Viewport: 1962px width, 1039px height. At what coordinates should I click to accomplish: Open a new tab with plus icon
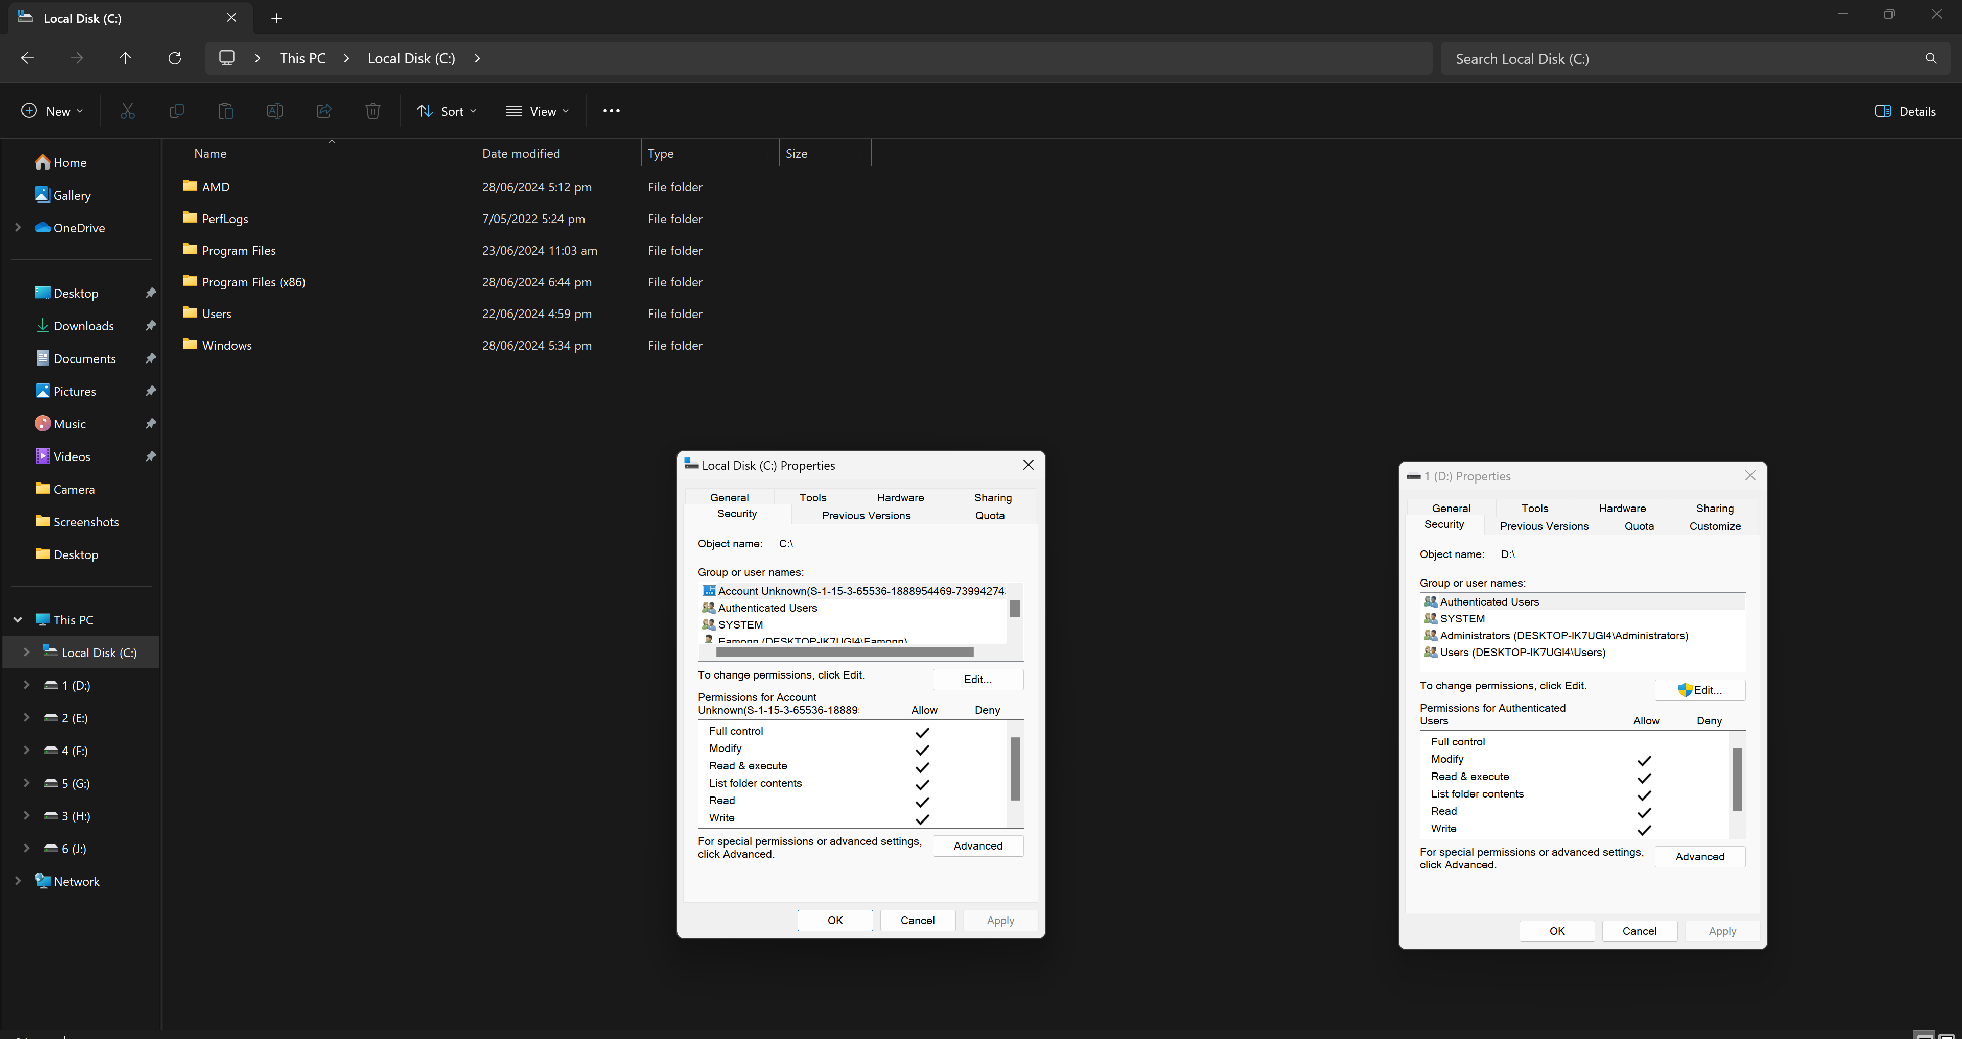(x=276, y=18)
